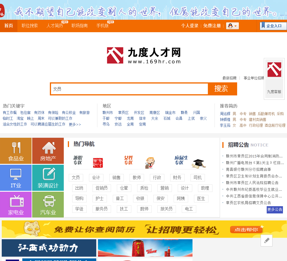Click 个人登录 link
This screenshot has height=261, width=287.
(190, 26)
